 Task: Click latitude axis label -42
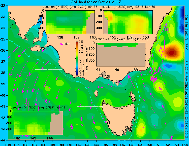pos(3,118)
